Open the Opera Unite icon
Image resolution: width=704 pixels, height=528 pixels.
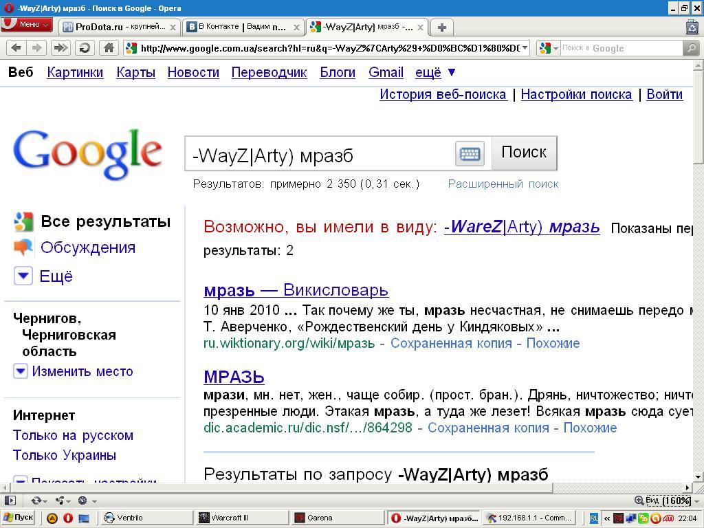tap(61, 500)
